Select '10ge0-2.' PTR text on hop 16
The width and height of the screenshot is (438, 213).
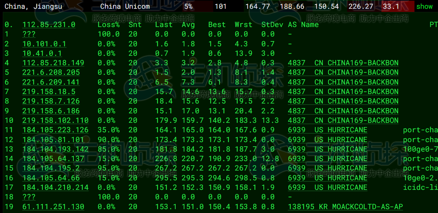point(420,178)
